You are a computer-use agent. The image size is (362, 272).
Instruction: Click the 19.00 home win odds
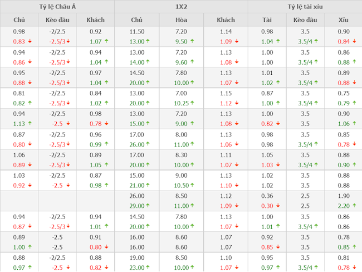(x=137, y=258)
